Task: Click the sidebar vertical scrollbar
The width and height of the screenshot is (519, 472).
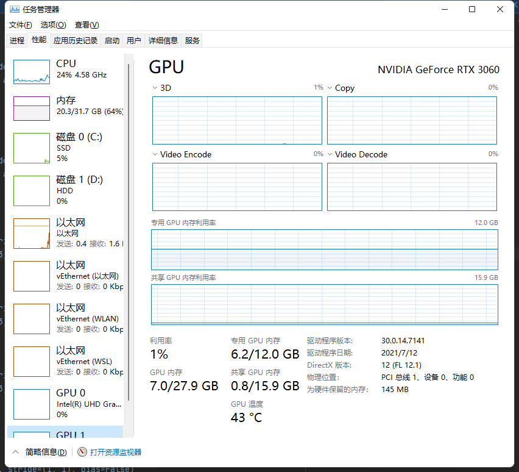Action: [x=129, y=232]
